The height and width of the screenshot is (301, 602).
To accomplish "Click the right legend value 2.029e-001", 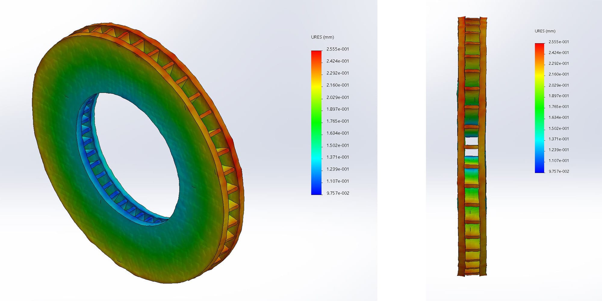I will pos(559,85).
